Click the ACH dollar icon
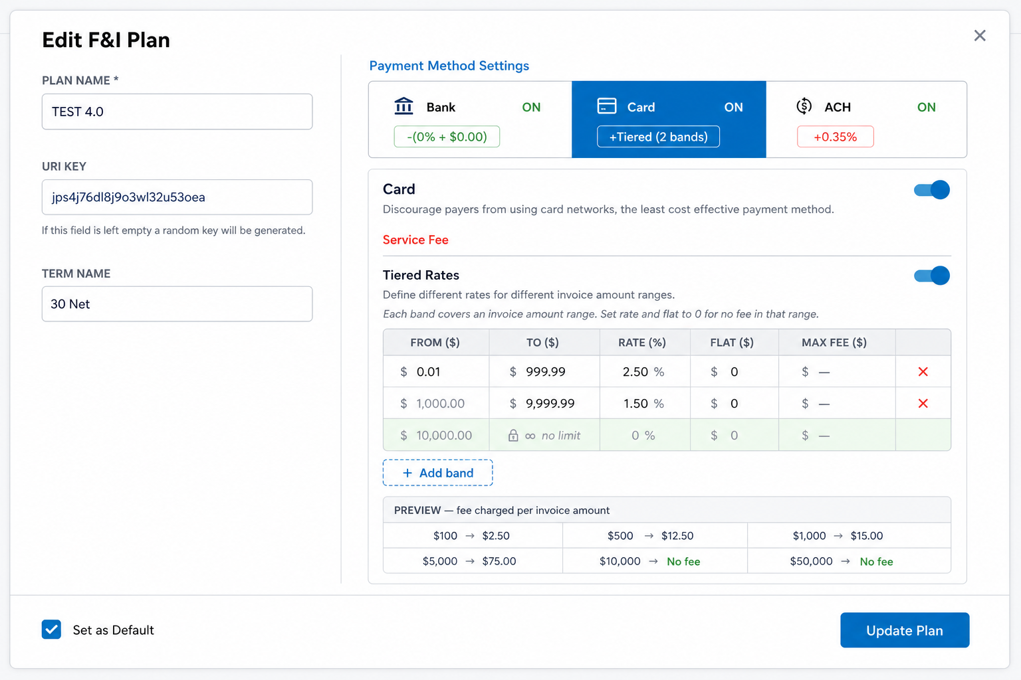This screenshot has width=1021, height=680. pyautogui.click(x=804, y=106)
